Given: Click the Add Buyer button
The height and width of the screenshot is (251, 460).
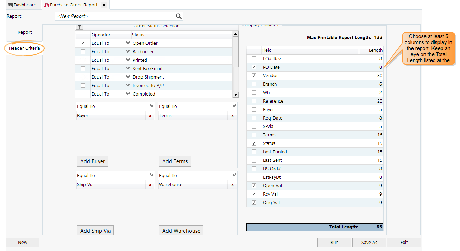Looking at the screenshot, I should pyautogui.click(x=92, y=161).
